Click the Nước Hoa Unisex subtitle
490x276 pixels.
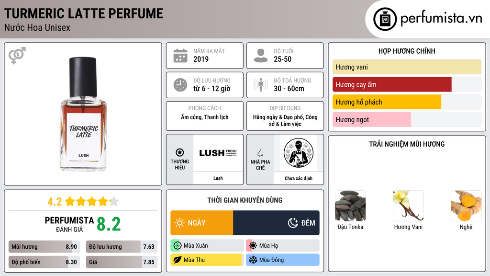37,27
